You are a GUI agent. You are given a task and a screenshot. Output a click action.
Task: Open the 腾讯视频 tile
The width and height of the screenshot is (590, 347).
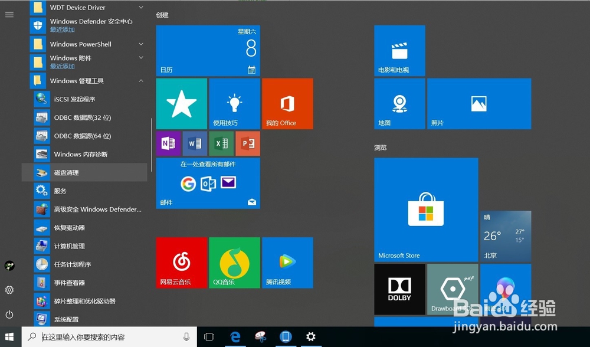(x=287, y=263)
